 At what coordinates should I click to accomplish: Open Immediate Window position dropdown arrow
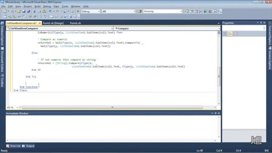[212, 113]
